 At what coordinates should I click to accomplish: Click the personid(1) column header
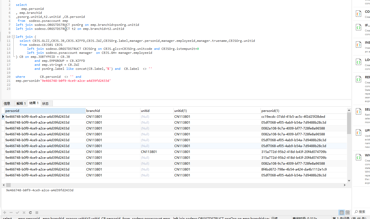[303, 111]
